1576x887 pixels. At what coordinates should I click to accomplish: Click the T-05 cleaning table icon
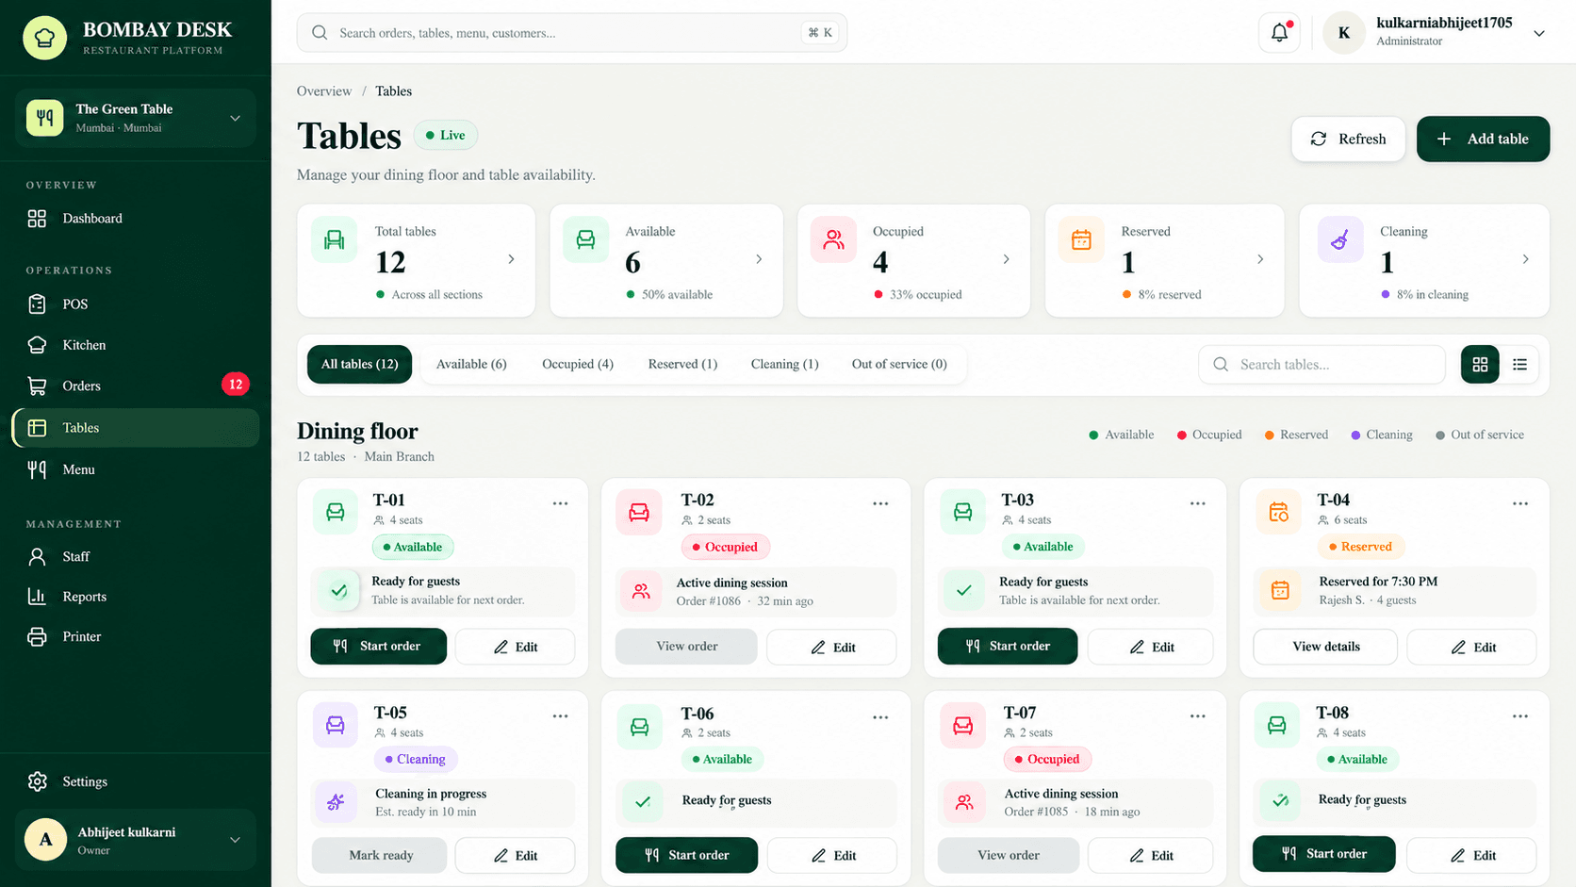tap(335, 725)
